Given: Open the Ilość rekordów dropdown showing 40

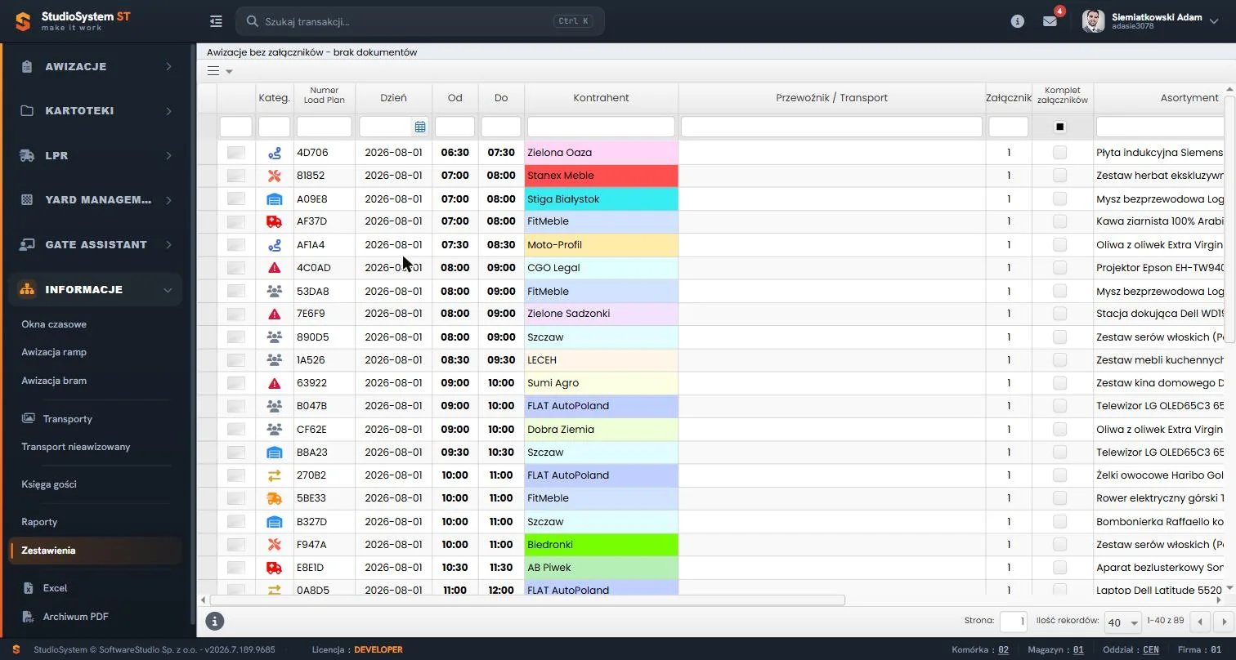Looking at the screenshot, I should 1122,622.
